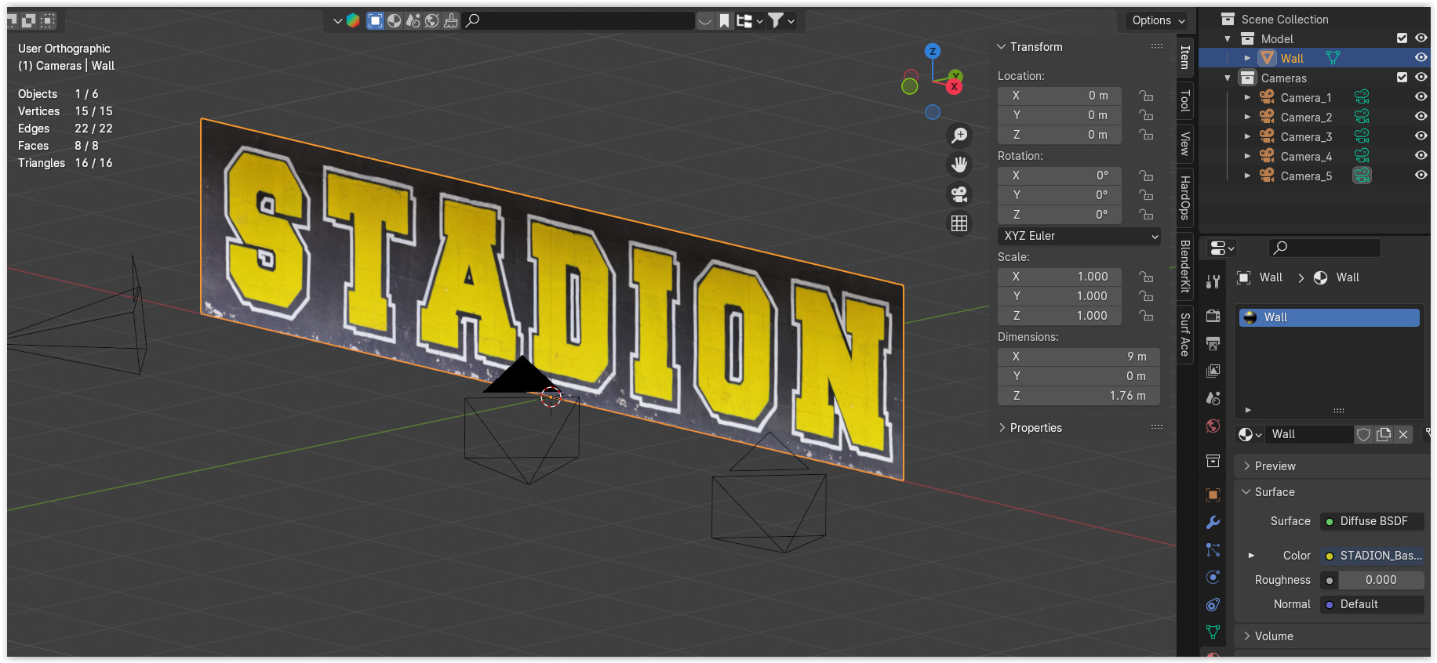Click the Diffuse BSDF surface shader button
The width and height of the screenshot is (1437, 663).
coord(1372,521)
